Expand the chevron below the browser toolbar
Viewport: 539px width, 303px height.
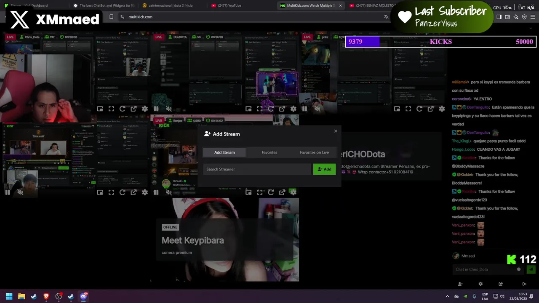click(x=531, y=29)
